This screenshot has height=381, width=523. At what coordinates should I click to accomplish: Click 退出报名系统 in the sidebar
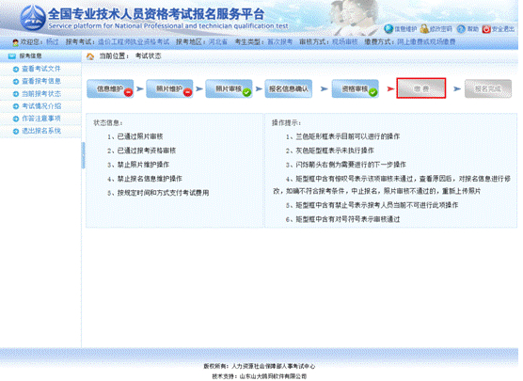pyautogui.click(x=41, y=131)
